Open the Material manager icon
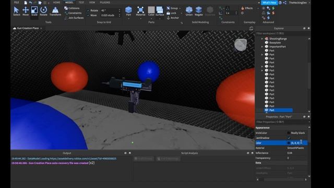The image size is (334, 188). 140,10
